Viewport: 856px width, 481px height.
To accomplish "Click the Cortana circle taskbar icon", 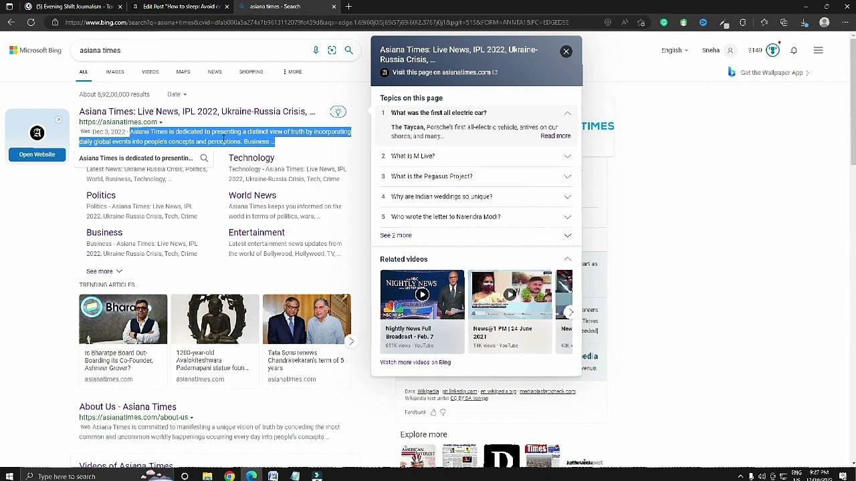I will pyautogui.click(x=185, y=476).
